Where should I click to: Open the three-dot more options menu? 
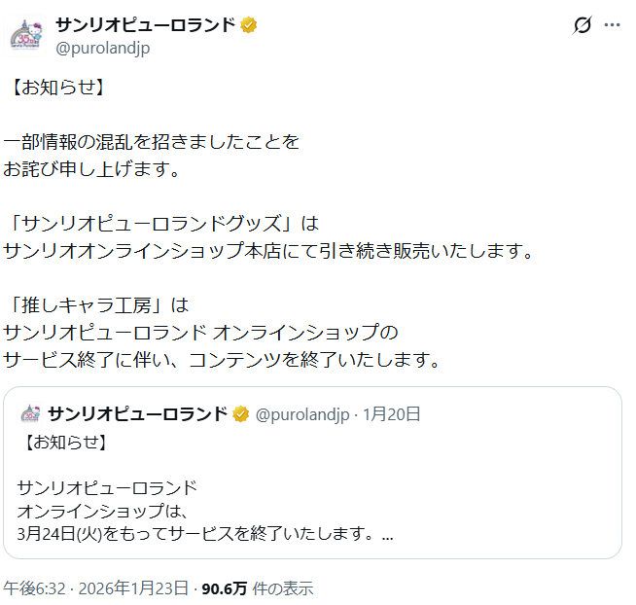(x=612, y=26)
